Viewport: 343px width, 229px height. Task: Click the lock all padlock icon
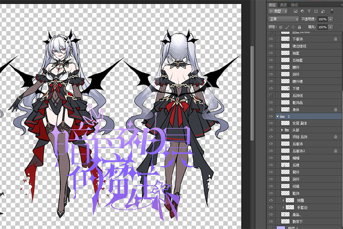coord(299,27)
